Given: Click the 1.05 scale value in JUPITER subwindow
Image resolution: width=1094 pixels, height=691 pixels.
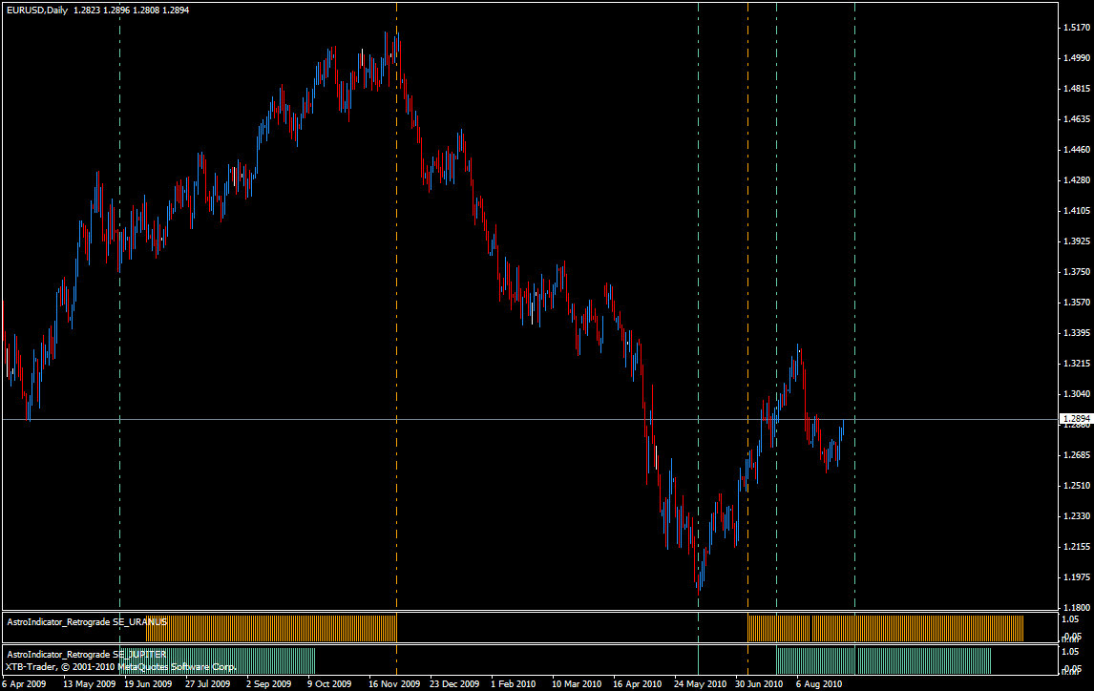Looking at the screenshot, I should point(1070,652).
